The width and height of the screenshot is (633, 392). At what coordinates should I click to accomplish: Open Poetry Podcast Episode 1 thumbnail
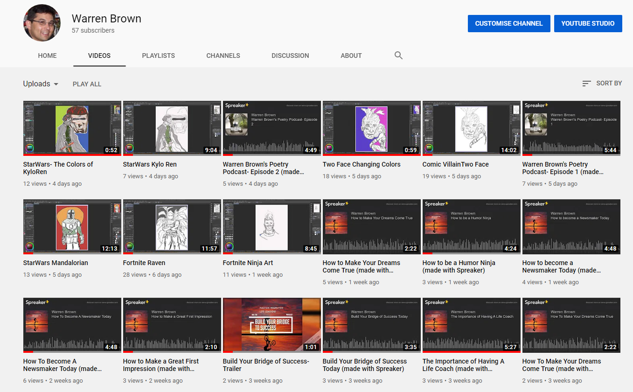pyautogui.click(x=571, y=128)
